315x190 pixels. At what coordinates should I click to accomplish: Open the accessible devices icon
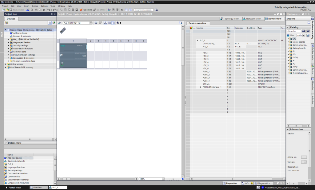click(x=109, y=10)
